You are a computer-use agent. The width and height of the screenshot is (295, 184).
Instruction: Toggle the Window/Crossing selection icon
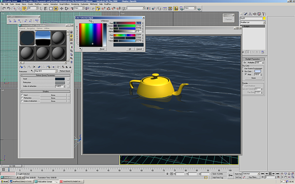pos(56,8)
